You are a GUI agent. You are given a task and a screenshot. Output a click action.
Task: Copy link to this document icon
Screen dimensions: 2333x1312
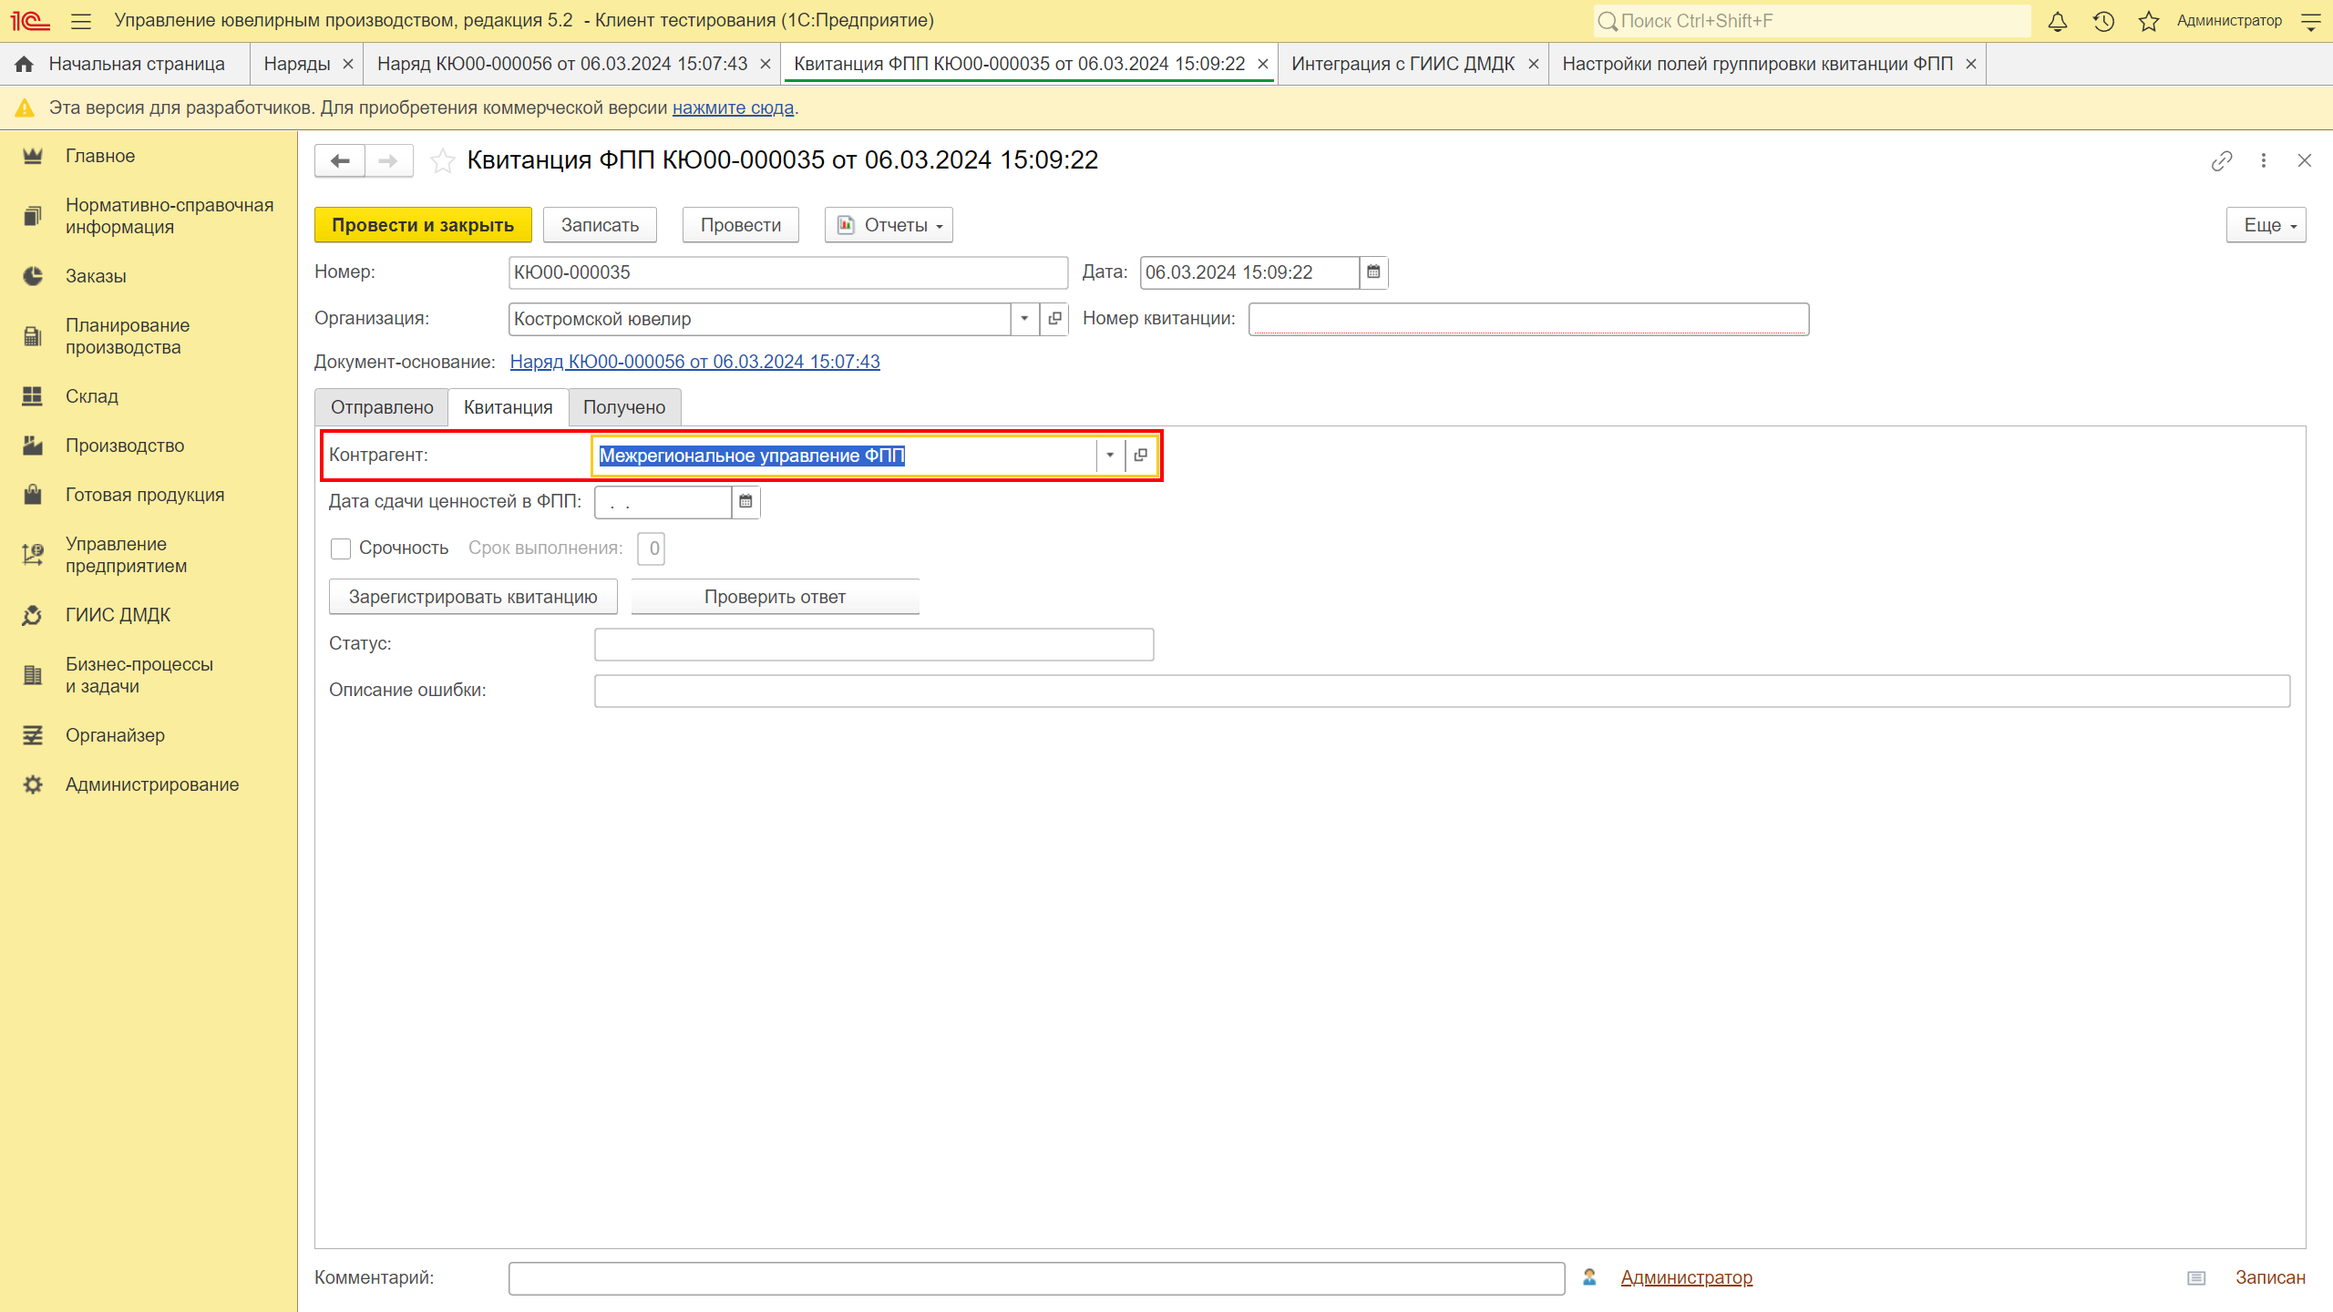pyautogui.click(x=2222, y=161)
